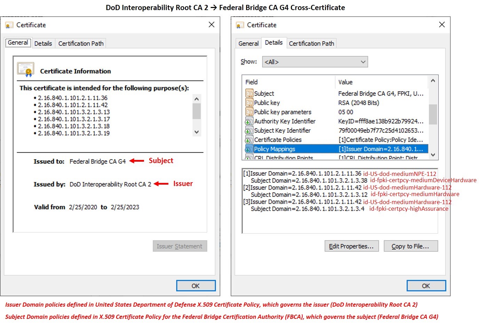Switch to General tab in left window
483x331 pixels.
tap(18, 43)
